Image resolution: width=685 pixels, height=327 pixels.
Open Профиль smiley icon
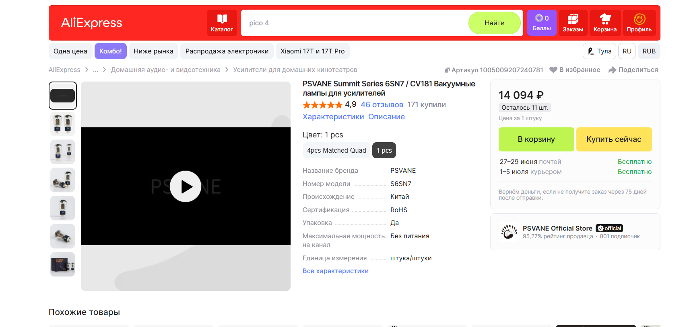tap(639, 23)
